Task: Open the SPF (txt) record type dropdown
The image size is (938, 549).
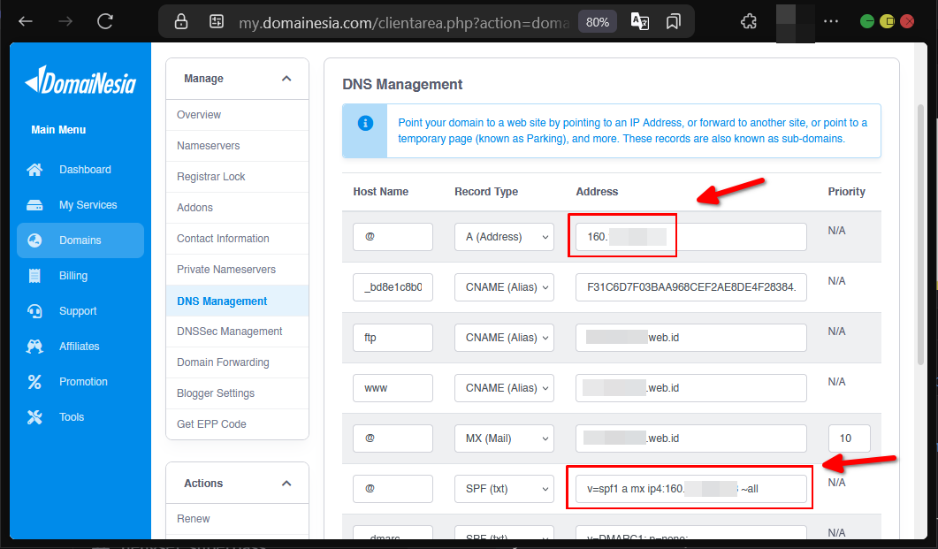Action: pos(504,489)
